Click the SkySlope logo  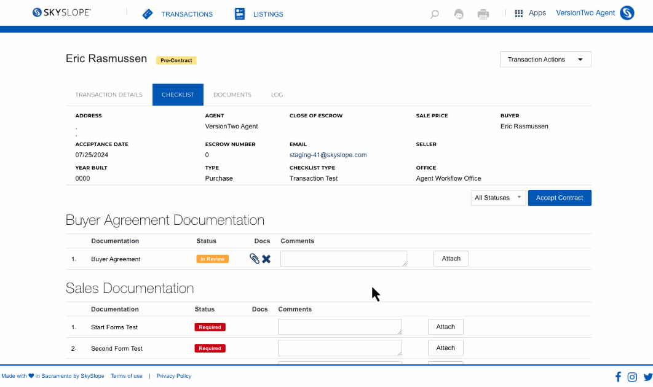point(61,12)
